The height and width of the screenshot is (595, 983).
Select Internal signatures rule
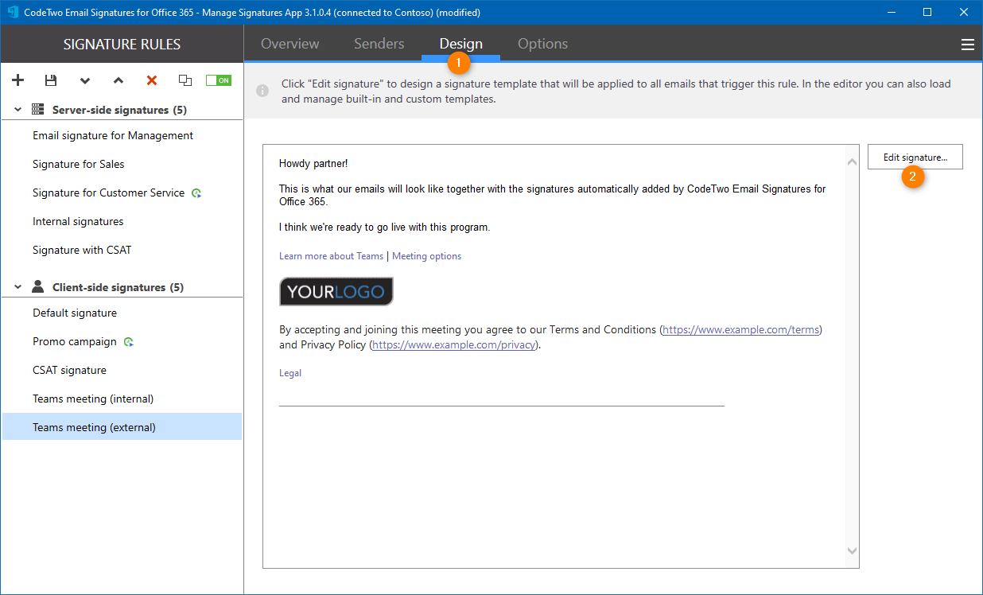(x=122, y=221)
